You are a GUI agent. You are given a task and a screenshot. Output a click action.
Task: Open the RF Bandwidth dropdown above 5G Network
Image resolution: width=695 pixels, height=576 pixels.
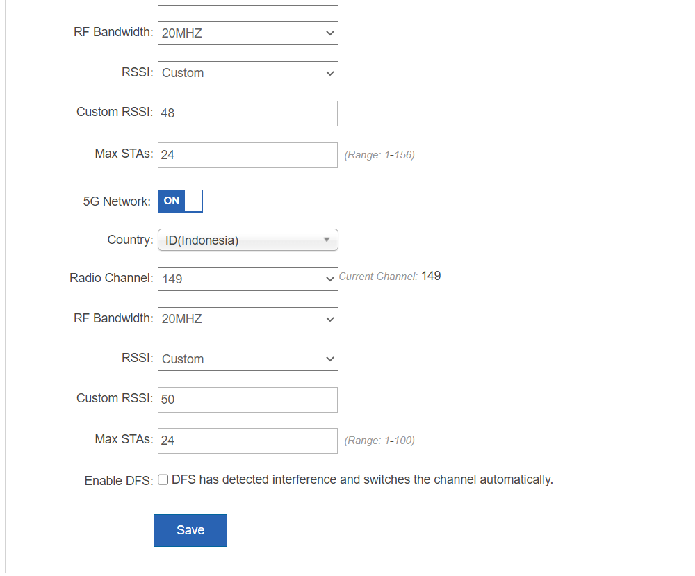pos(248,33)
